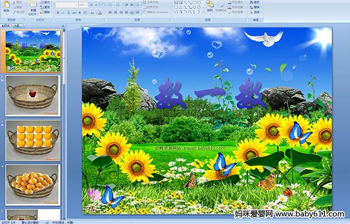Close the slide thumbnail pane
The height and width of the screenshot is (224, 350).
[63, 26]
